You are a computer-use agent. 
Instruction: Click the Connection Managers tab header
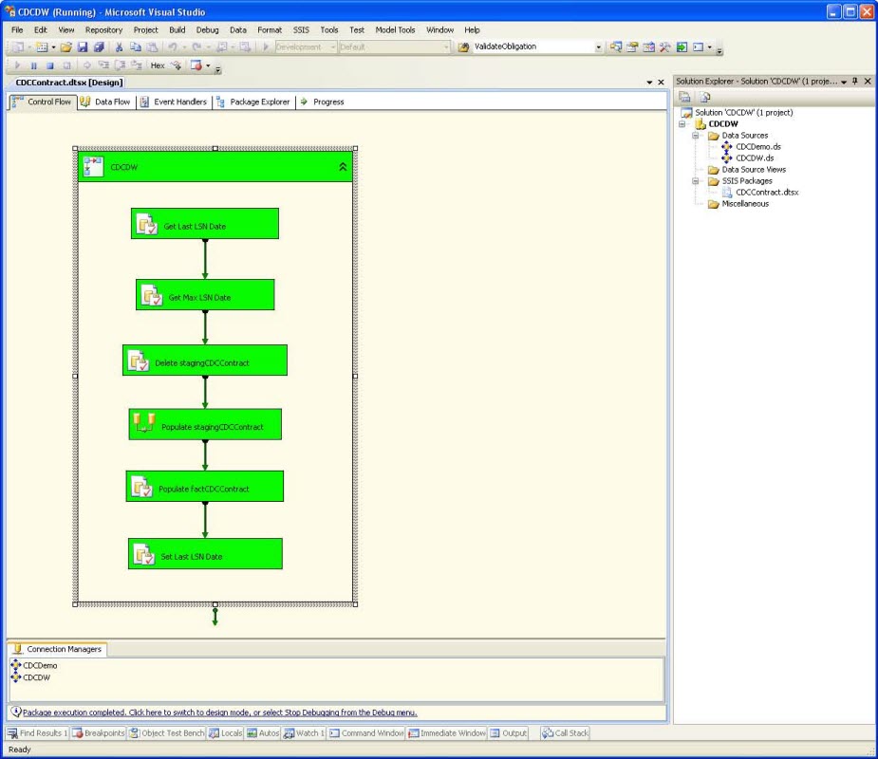click(58, 649)
